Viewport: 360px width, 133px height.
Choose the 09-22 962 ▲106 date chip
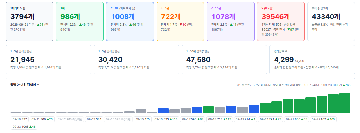(x=323, y=119)
